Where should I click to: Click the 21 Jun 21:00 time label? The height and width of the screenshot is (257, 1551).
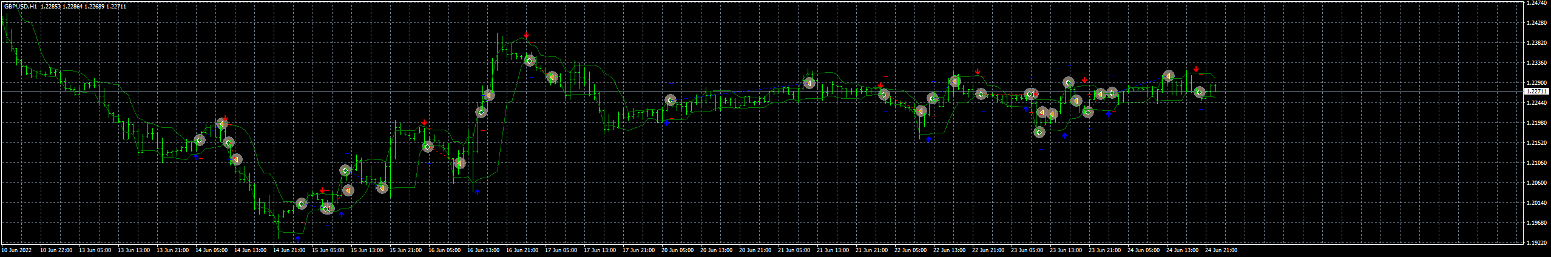pos(872,250)
